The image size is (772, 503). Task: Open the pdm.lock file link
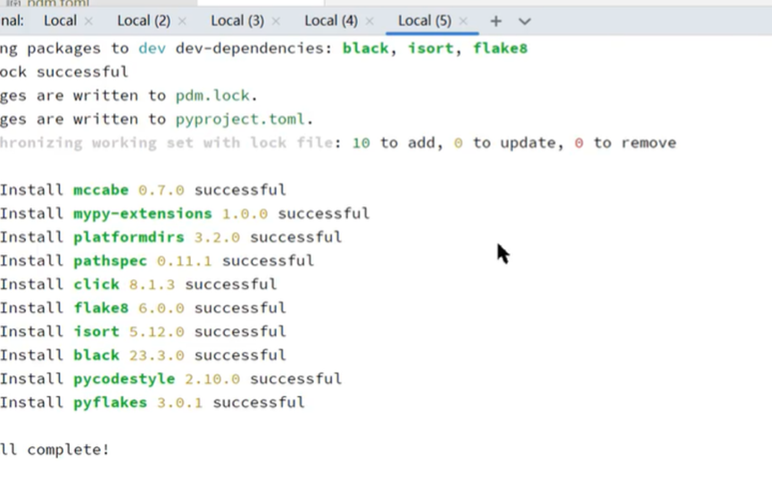212,95
